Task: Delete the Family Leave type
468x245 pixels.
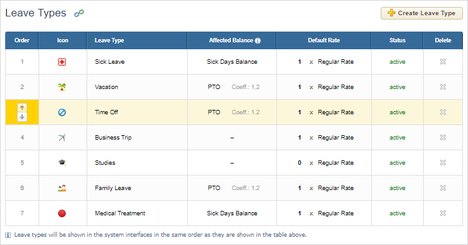Action: click(x=443, y=188)
